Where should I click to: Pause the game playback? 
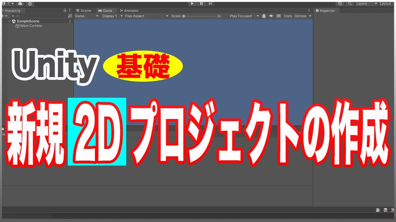point(201,3)
